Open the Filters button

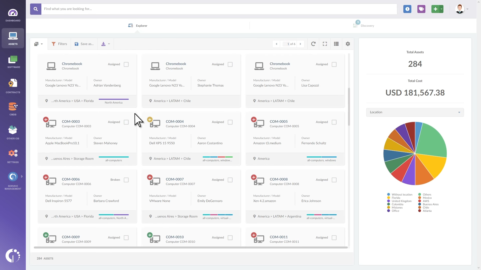pos(59,44)
